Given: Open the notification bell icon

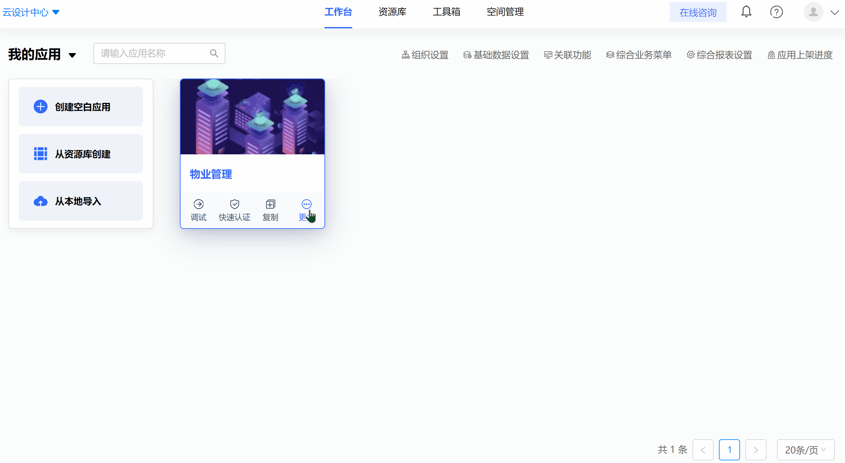Looking at the screenshot, I should [x=746, y=12].
